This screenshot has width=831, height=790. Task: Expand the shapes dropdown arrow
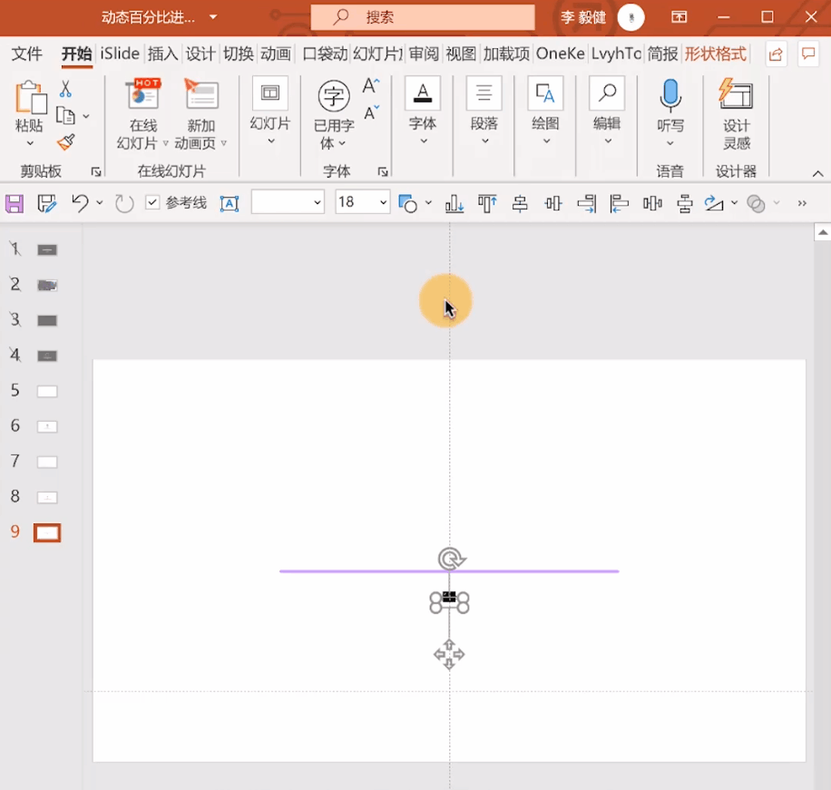coord(428,203)
